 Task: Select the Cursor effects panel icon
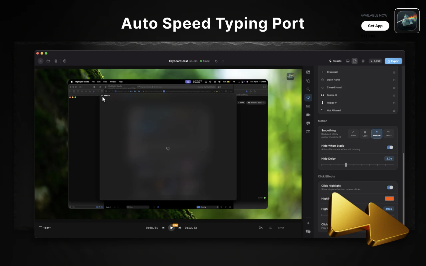pos(308,97)
